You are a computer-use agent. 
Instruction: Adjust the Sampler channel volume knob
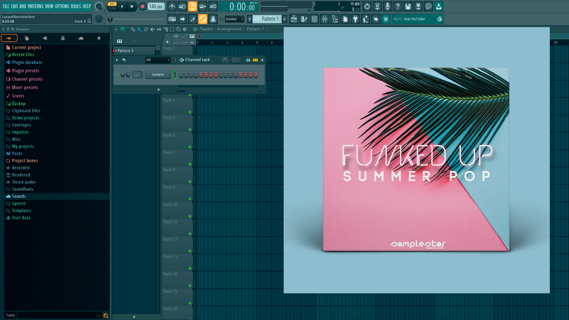coord(128,75)
